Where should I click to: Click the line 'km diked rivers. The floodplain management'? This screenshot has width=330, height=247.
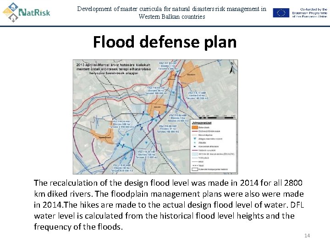[x=169, y=193]
